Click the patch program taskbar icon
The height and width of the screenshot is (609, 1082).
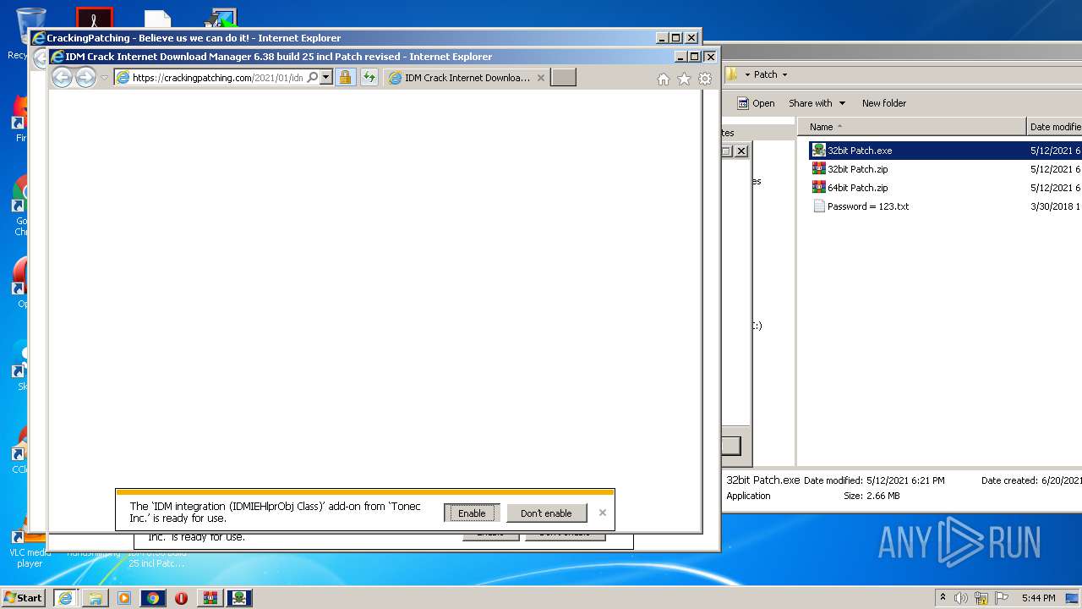click(x=239, y=598)
